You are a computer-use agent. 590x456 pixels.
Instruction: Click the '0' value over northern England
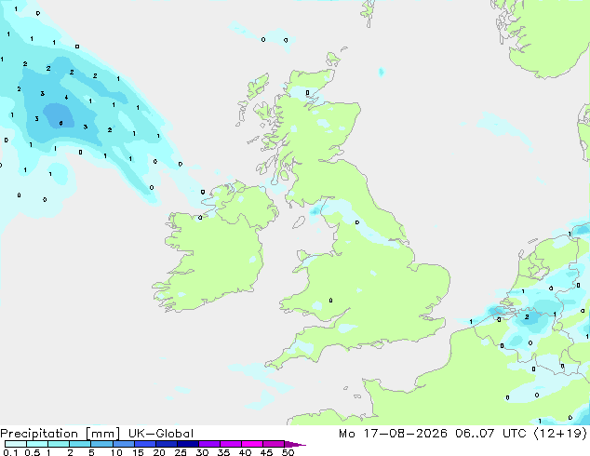coord(357,222)
